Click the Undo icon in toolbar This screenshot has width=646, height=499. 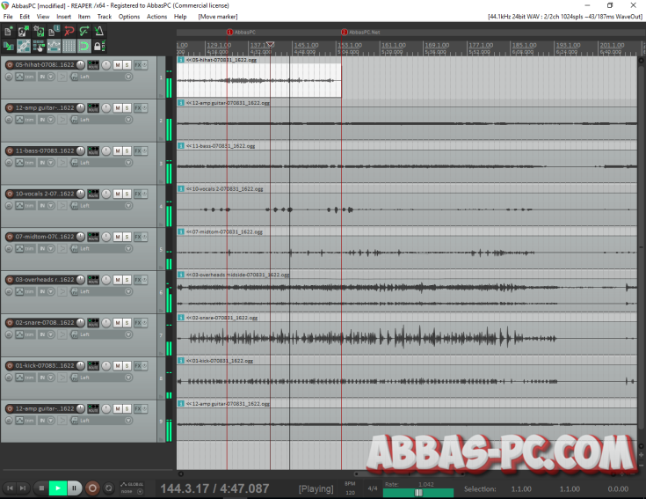(x=69, y=32)
